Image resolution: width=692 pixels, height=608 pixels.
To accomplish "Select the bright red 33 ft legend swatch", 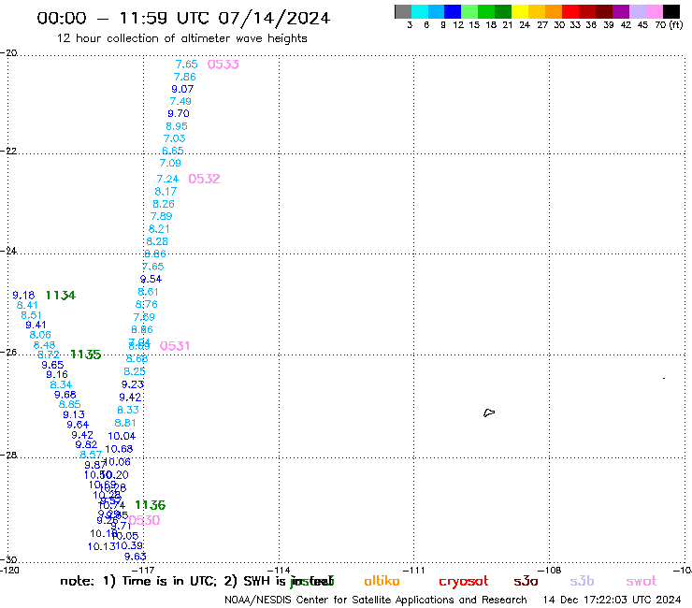I will pos(570,11).
